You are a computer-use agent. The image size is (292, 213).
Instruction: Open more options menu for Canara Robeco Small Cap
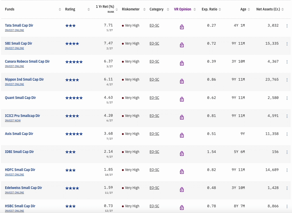coord(287,62)
